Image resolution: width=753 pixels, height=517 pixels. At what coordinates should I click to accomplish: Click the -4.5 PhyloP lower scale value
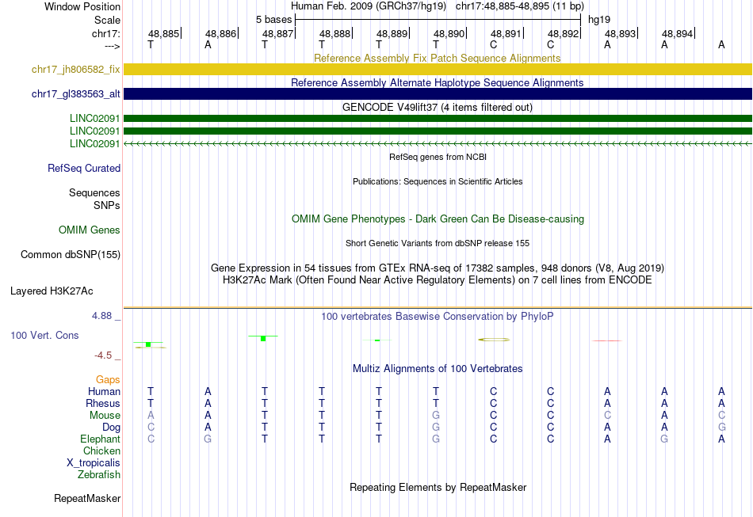[x=103, y=355]
